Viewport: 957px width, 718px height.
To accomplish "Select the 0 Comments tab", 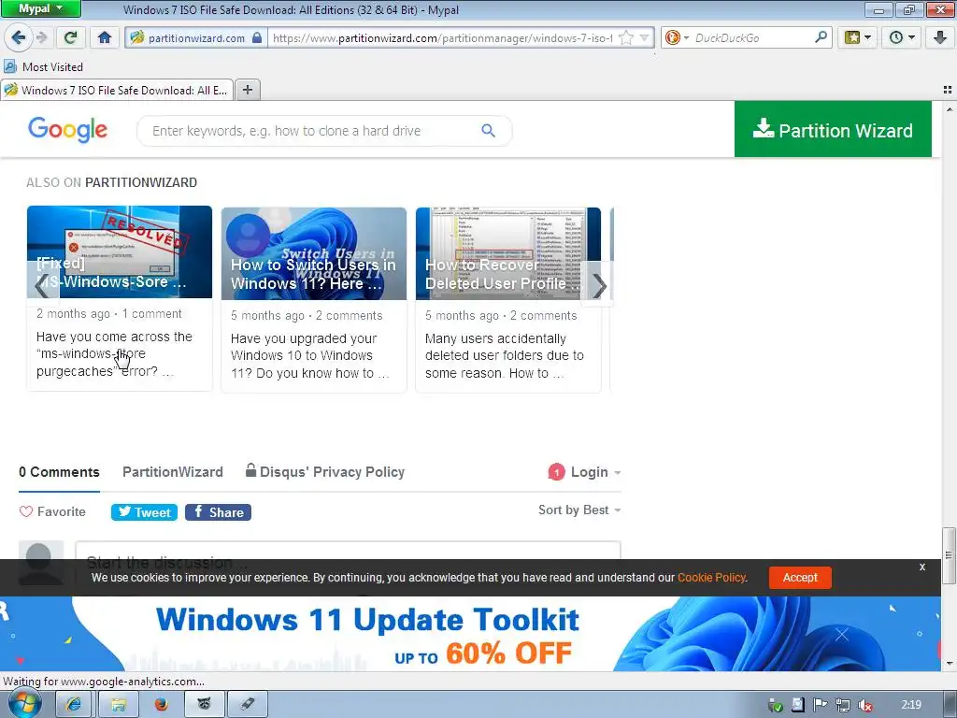I will [59, 472].
